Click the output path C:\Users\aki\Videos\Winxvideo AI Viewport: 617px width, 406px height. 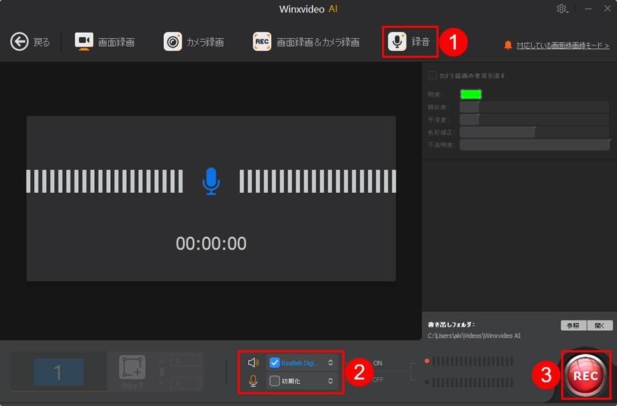(x=474, y=336)
